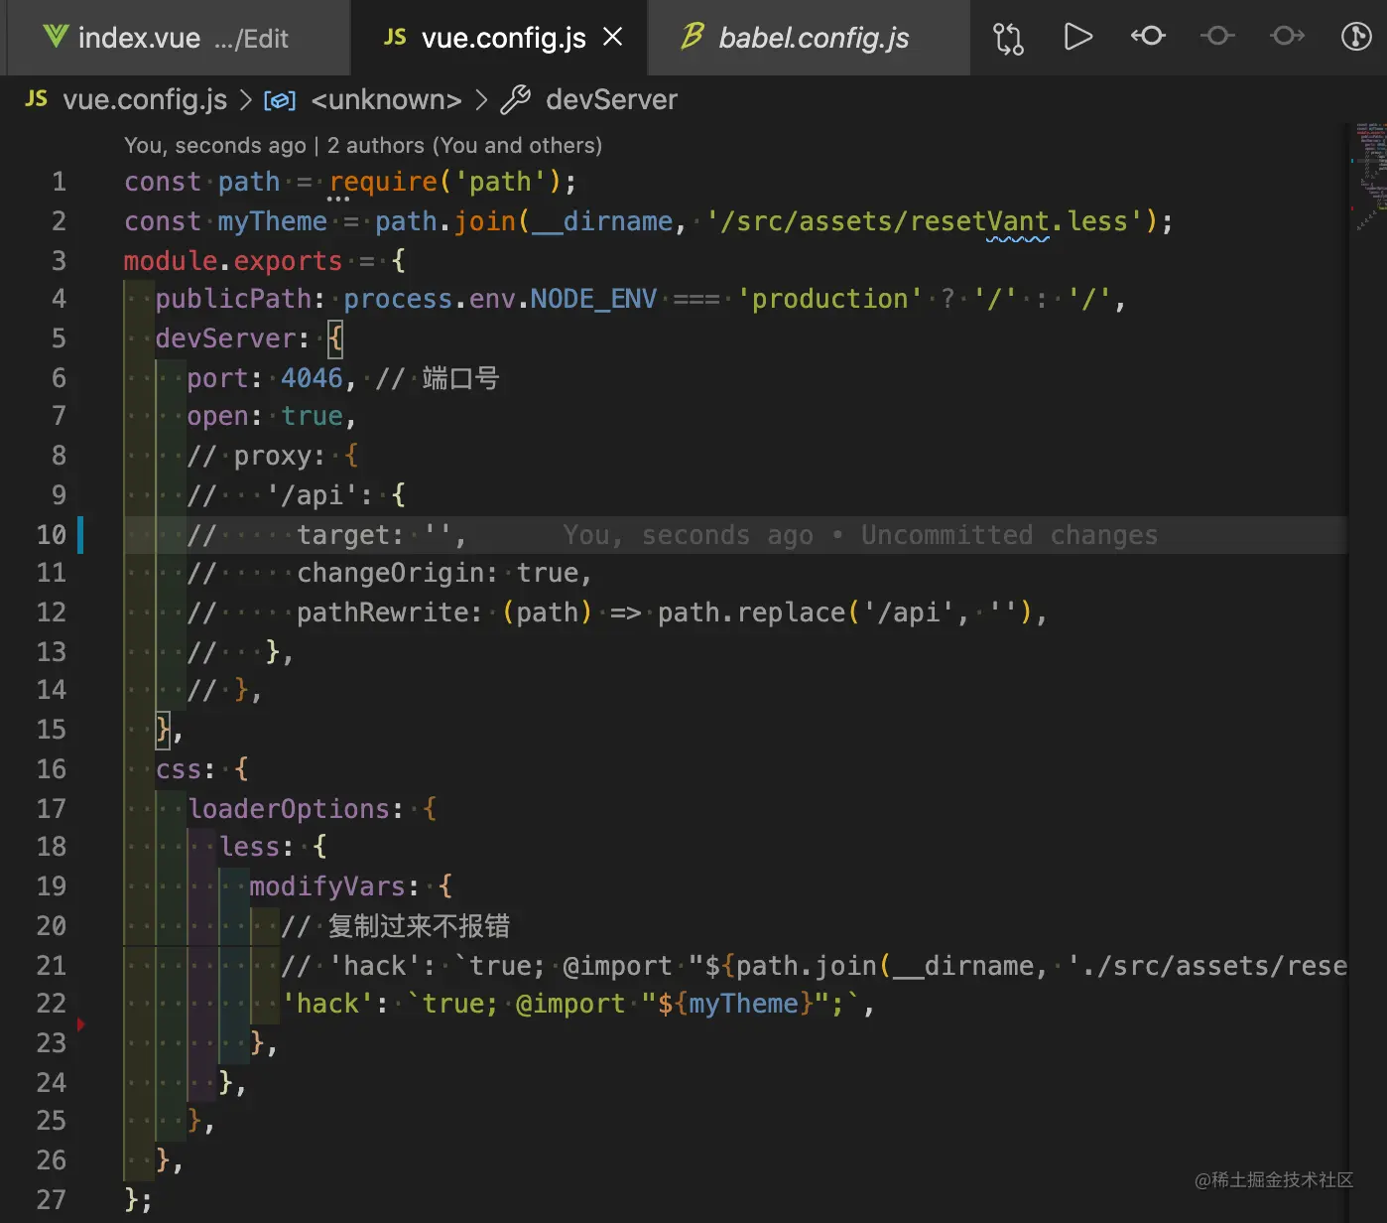Screen dimensions: 1387x1223
Task: Click the JS icon in the breadcrumb bar
Action: point(37,98)
